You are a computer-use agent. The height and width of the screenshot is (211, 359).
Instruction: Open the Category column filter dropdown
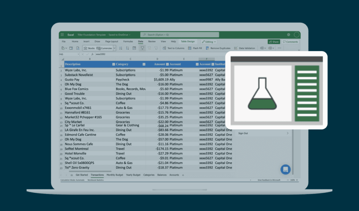tap(144, 64)
